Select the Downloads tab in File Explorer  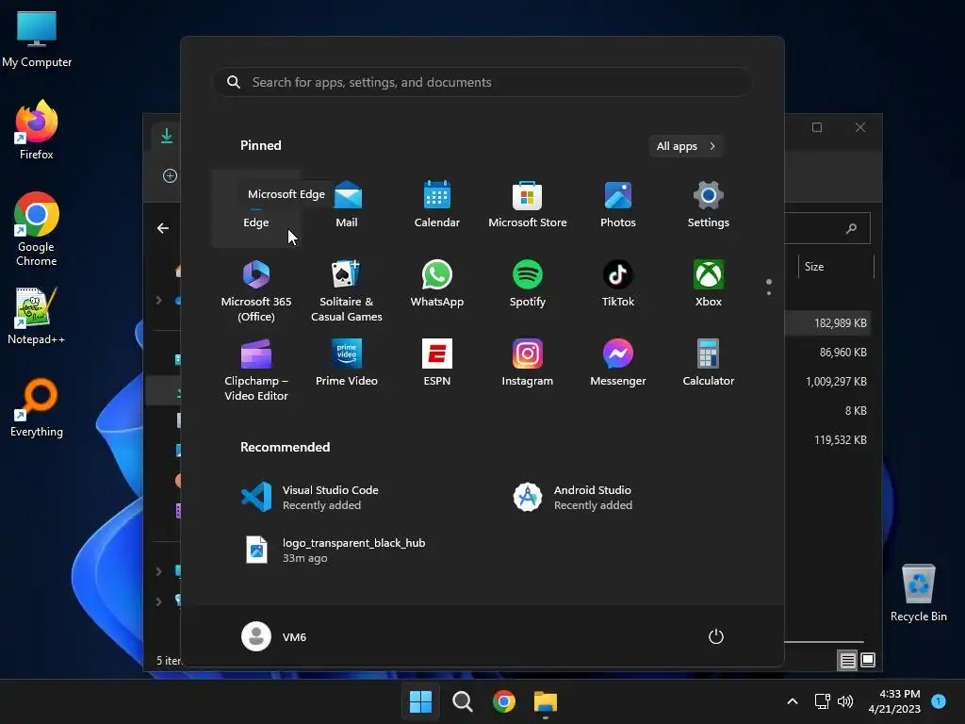click(x=166, y=136)
